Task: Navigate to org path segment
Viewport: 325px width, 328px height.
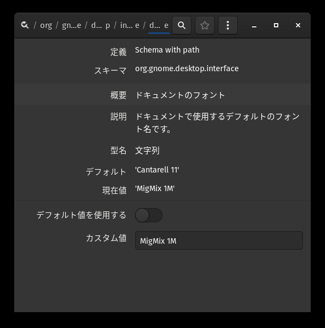Action: coord(46,25)
